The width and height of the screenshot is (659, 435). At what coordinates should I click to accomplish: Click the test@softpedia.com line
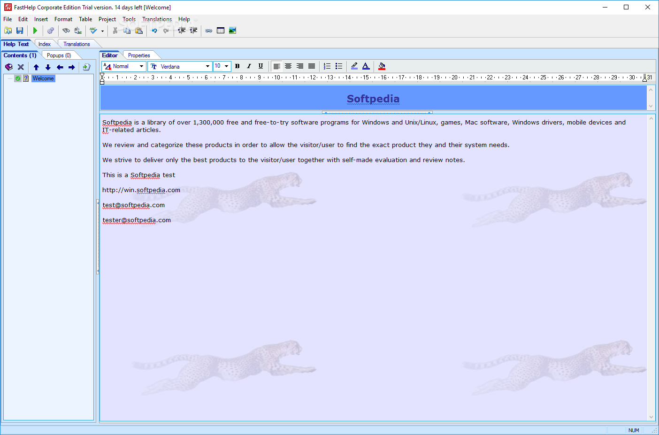tap(134, 205)
